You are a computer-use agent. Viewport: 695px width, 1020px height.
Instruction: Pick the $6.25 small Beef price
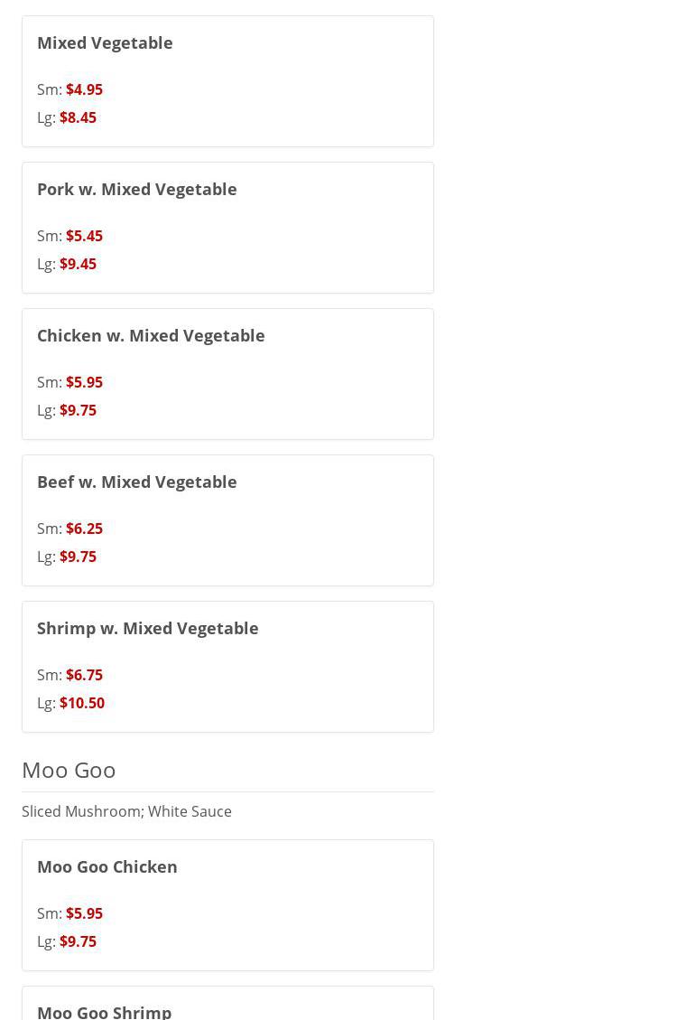[x=84, y=529]
